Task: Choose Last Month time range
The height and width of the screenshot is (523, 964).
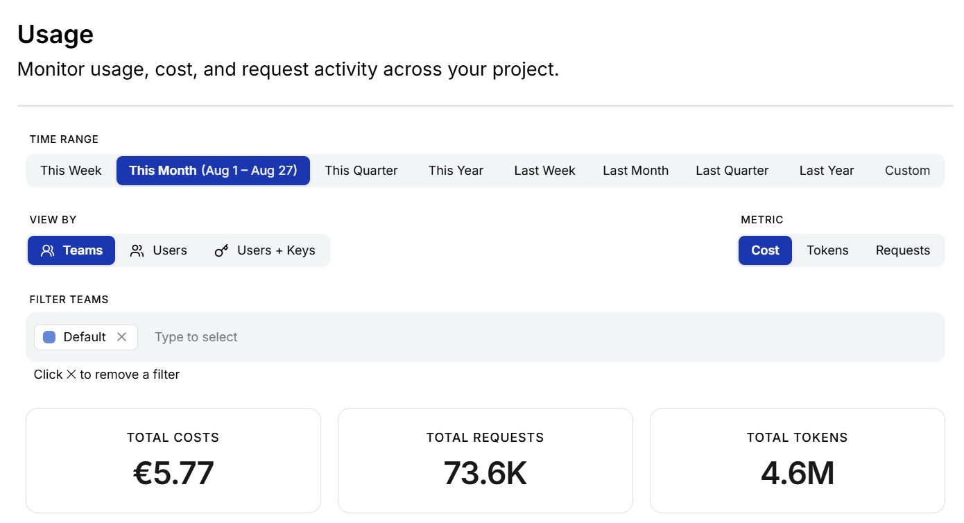Action: coord(635,171)
